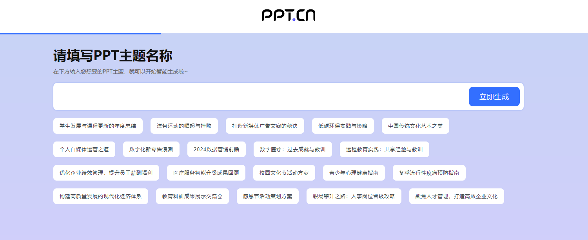Screen dimensions: 588x240
Task: Choose the 优化企业绩效管理，提升员工薪酬福利 topic
Action: click(106, 173)
